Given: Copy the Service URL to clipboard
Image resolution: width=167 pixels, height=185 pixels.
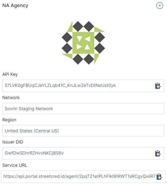Looking at the screenshot, I should click(159, 177).
